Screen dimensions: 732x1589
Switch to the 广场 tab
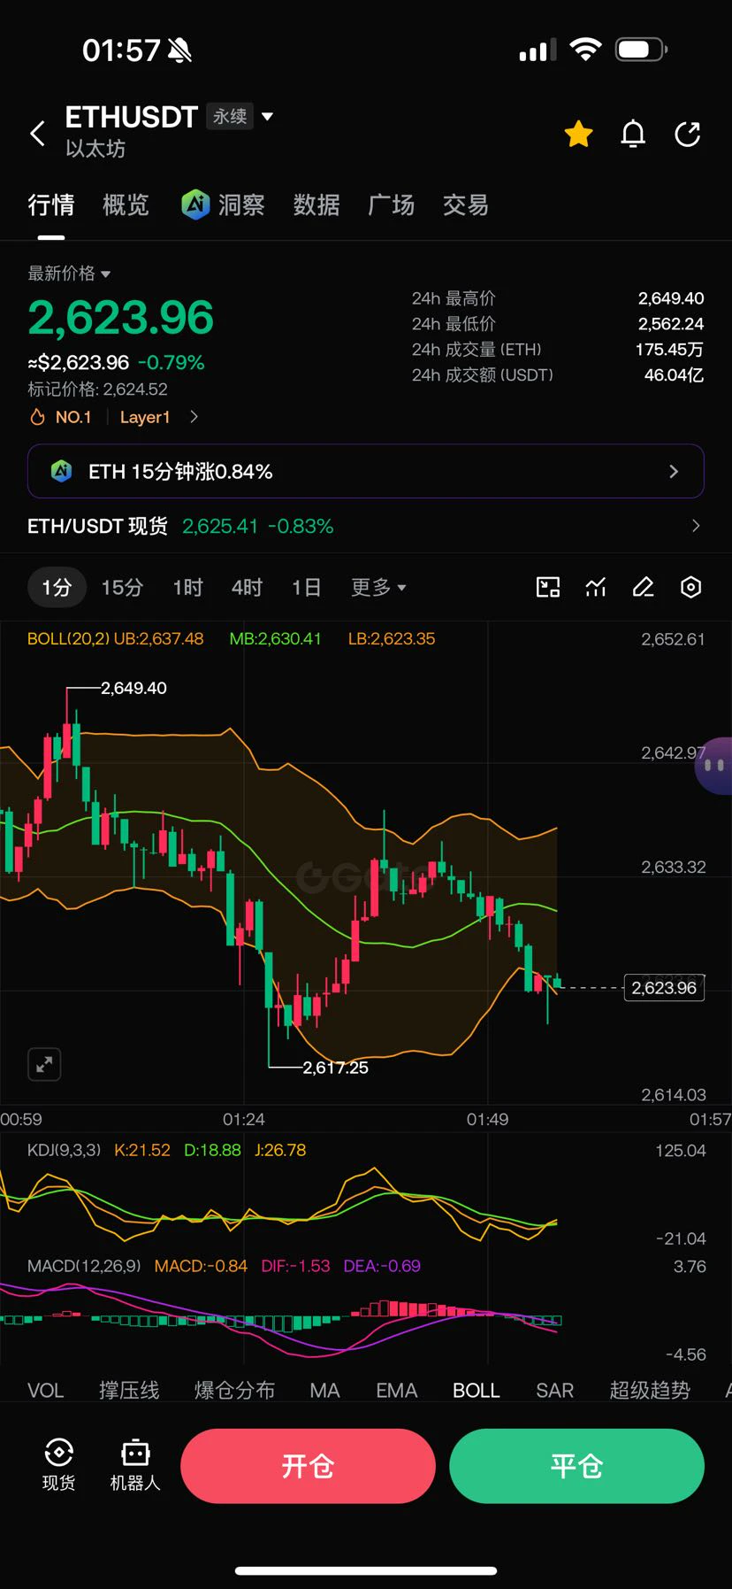click(391, 205)
